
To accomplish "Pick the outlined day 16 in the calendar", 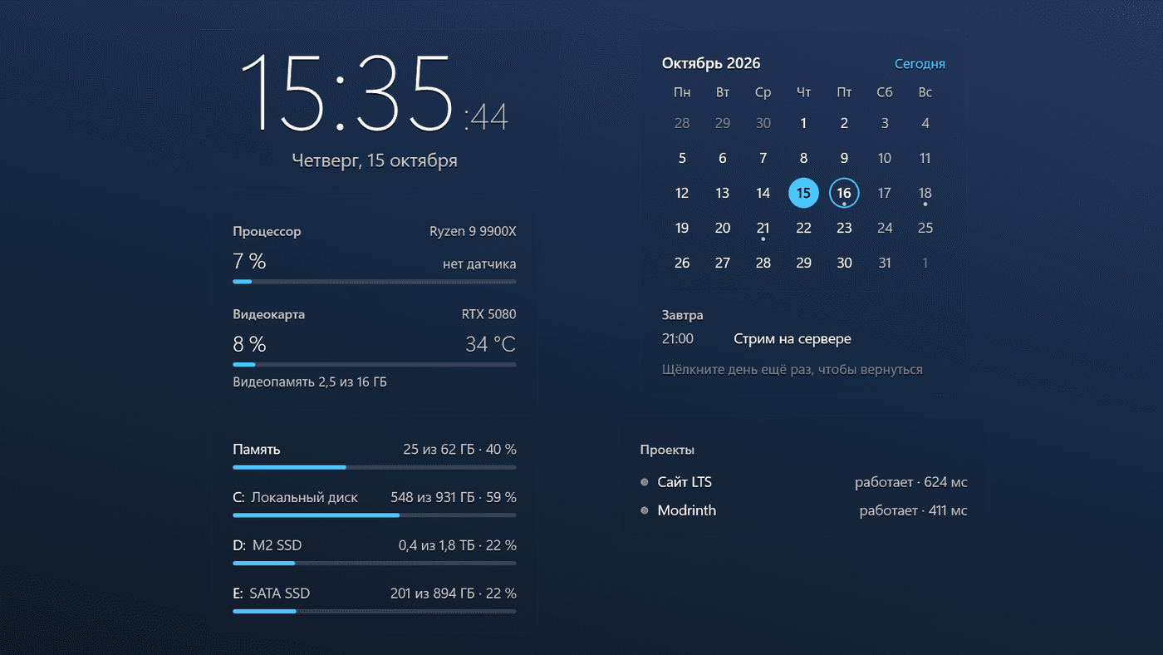I will pyautogui.click(x=844, y=193).
